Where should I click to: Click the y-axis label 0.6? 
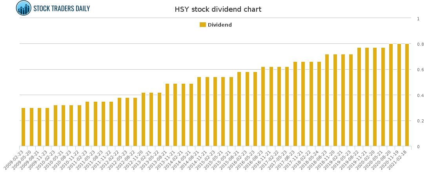point(421,70)
